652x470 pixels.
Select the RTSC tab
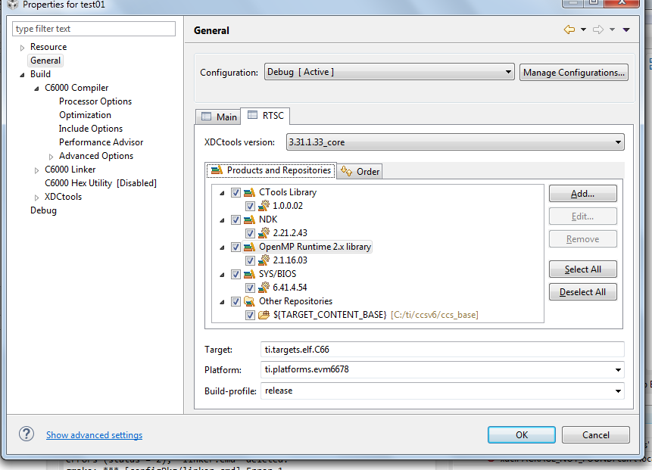click(265, 116)
